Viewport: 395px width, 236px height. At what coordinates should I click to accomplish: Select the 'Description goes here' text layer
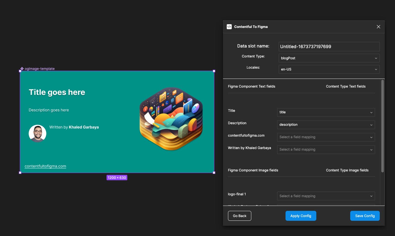(49, 110)
